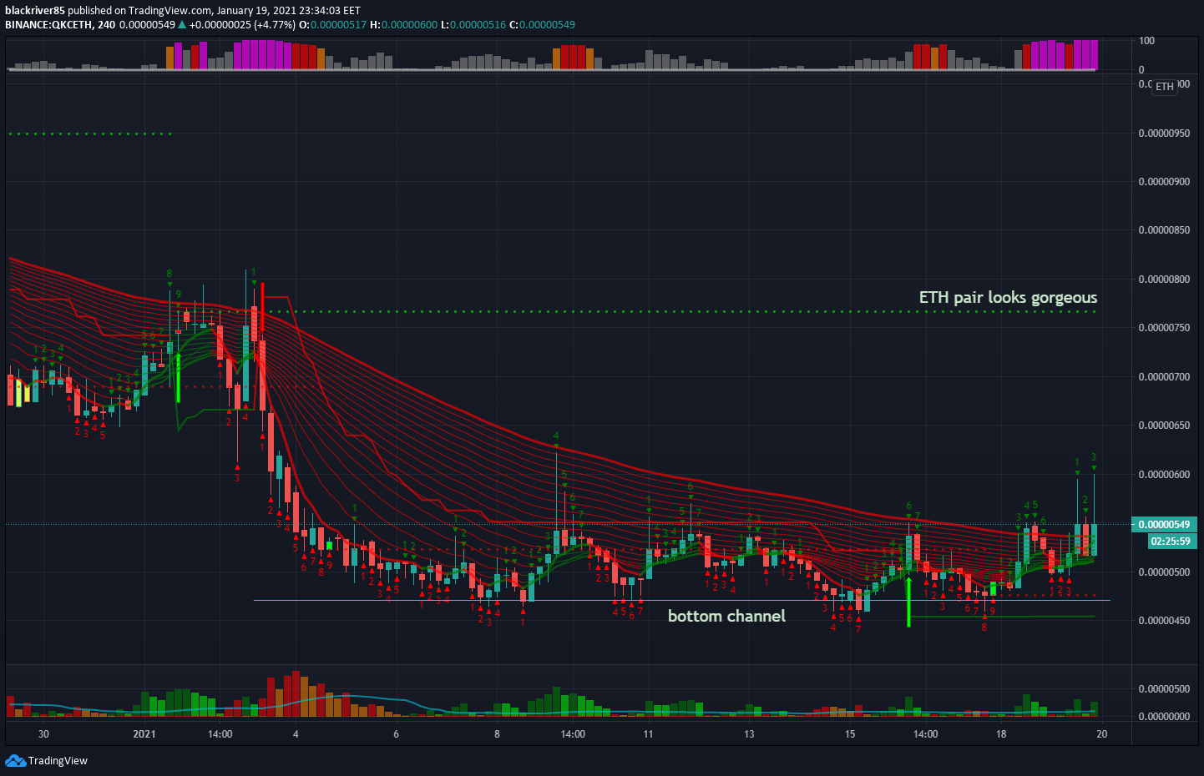1204x776 pixels.
Task: Click the TradingView wordmark text
Action: click(x=58, y=760)
